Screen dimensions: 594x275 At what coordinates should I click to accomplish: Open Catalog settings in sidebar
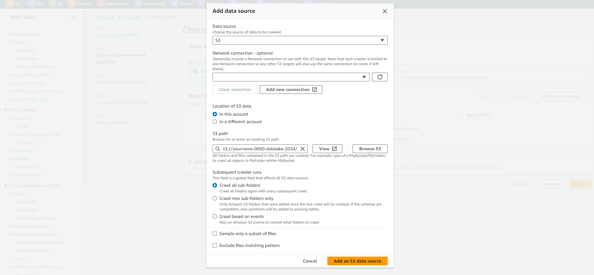[26, 175]
